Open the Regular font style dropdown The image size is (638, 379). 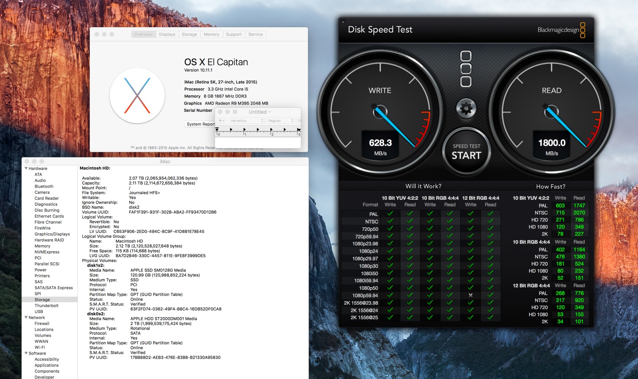pos(281,121)
